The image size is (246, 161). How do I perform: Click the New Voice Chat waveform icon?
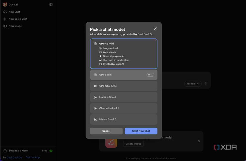(x=5, y=19)
